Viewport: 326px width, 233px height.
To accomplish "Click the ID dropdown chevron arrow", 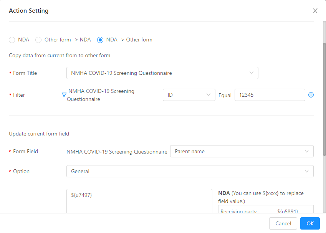I will pos(209,95).
